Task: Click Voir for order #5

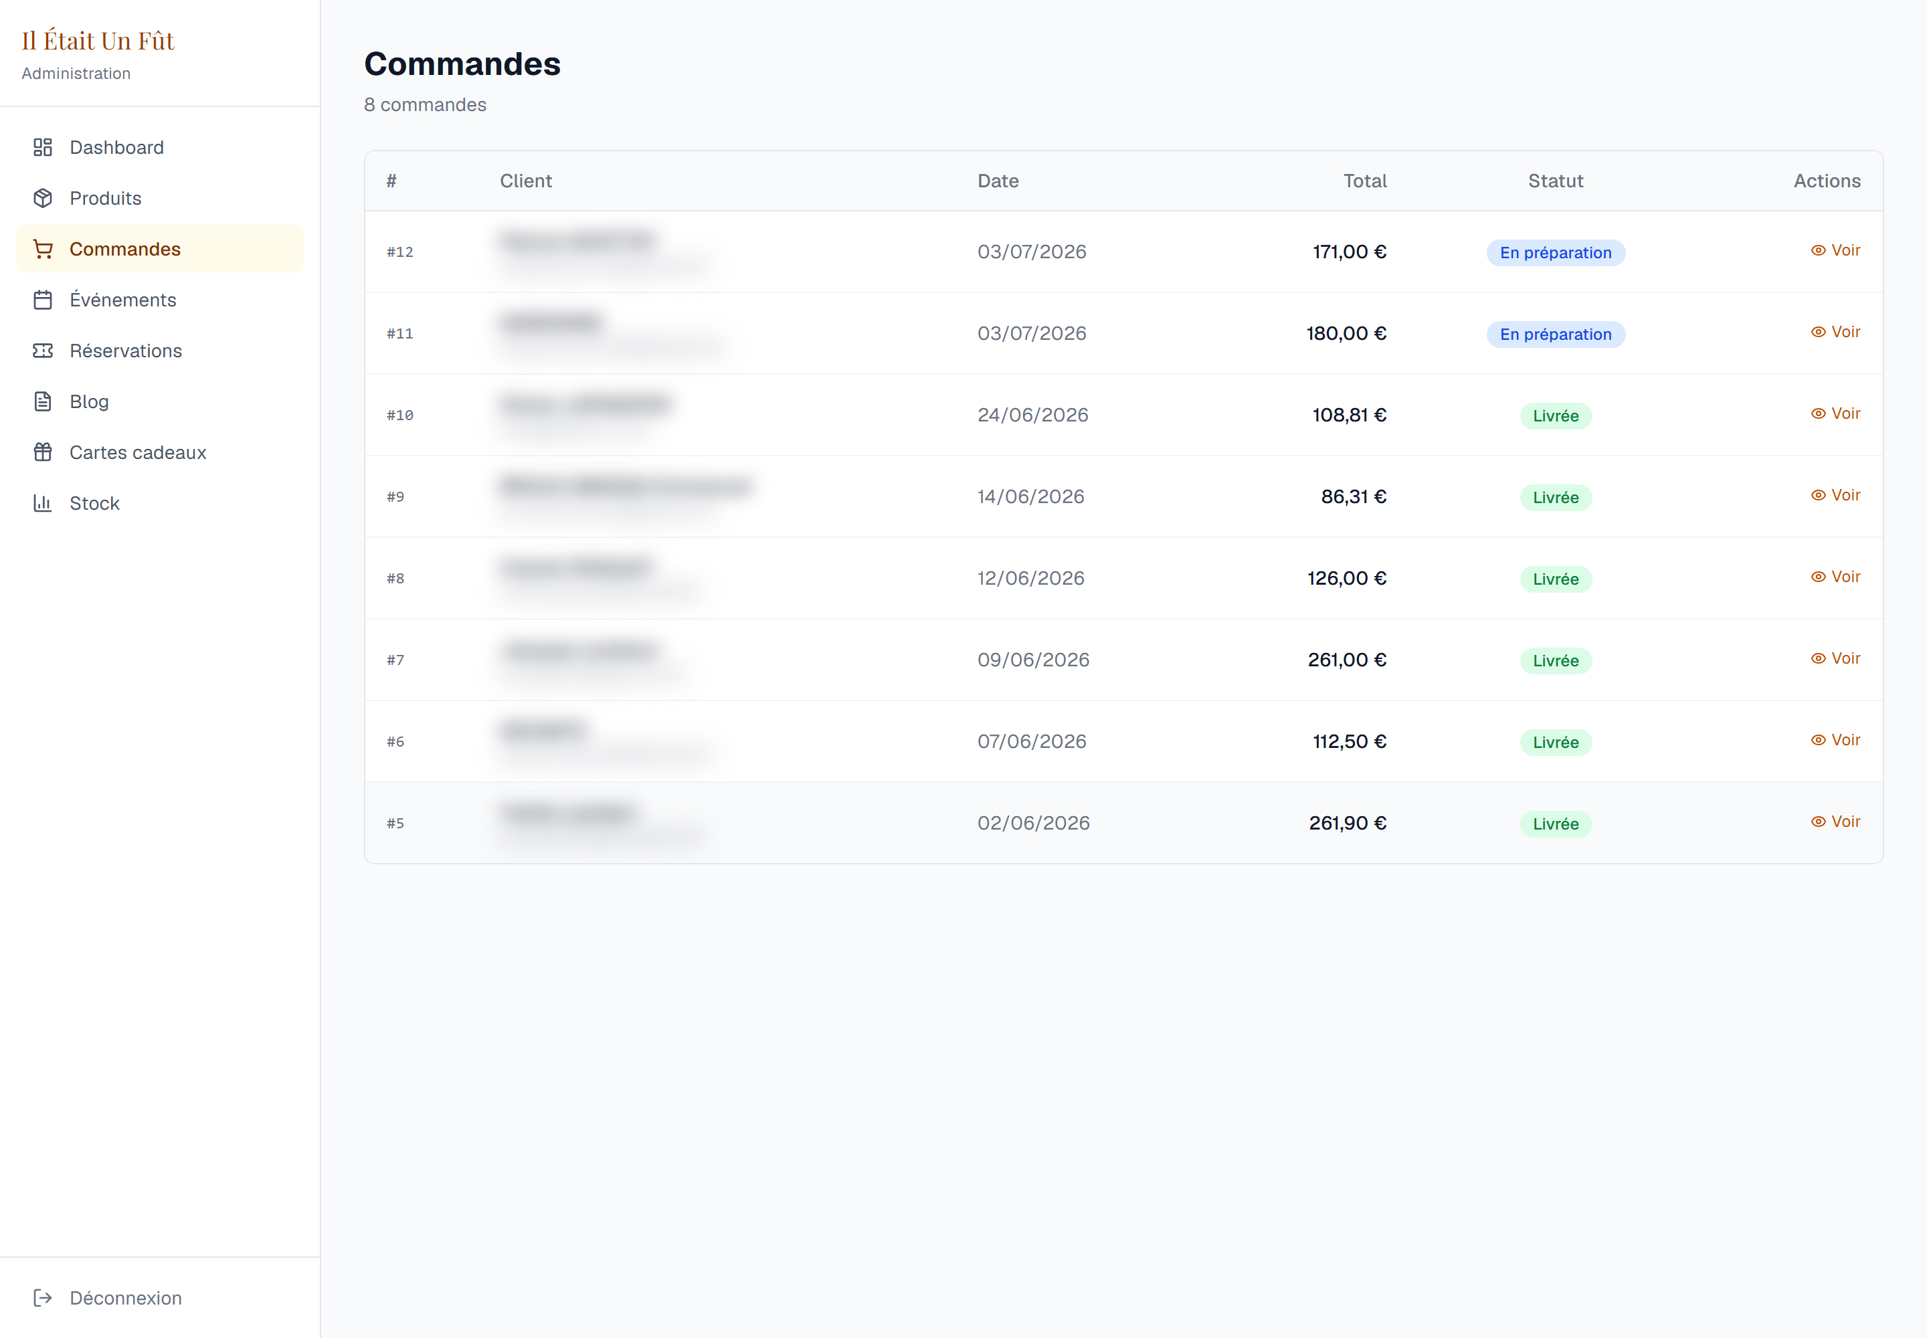Action: pos(1835,822)
